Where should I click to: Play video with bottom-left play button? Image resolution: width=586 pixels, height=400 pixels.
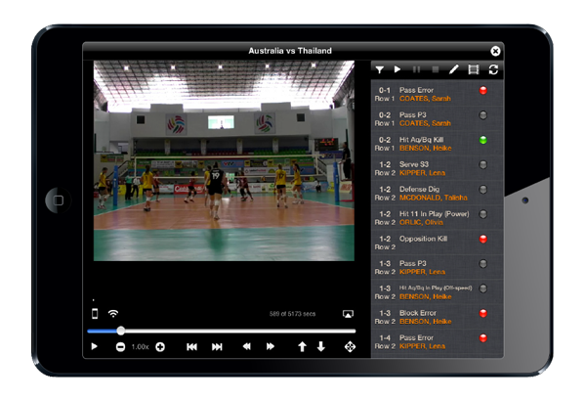[94, 346]
